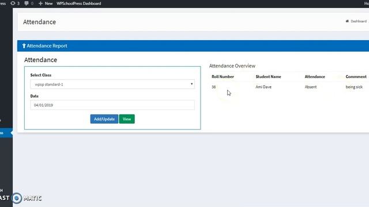The height and width of the screenshot is (207, 369).
Task: Open the WPSchoolPress Dashboard admin bar link
Action: [x=78, y=3]
